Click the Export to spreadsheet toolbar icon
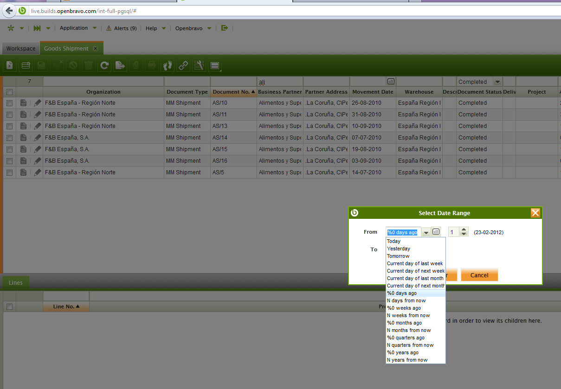 pyautogui.click(x=120, y=66)
